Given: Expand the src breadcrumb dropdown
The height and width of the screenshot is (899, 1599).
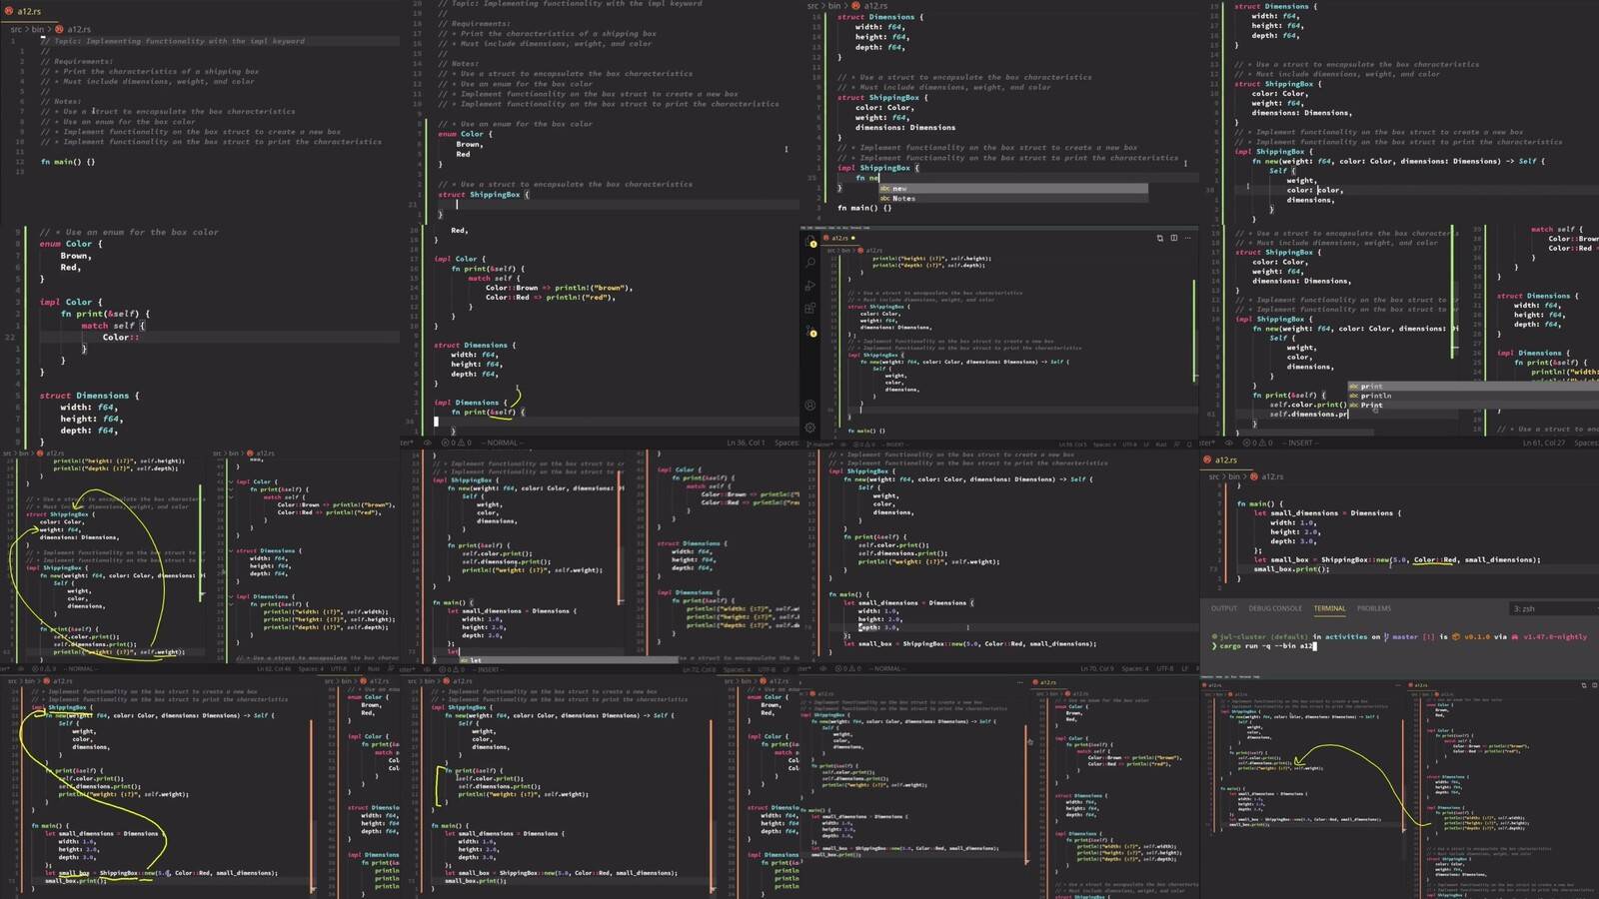Looking at the screenshot, I should [828, 251].
